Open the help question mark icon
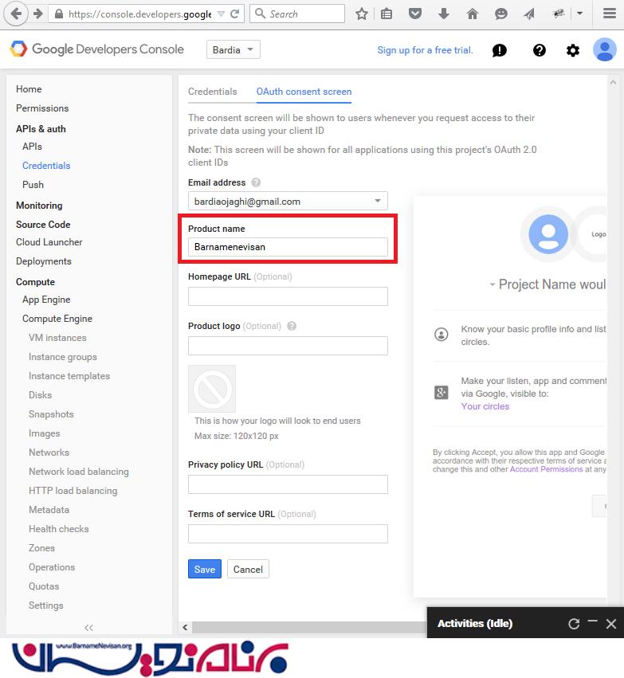This screenshot has width=624, height=678. coord(540,50)
